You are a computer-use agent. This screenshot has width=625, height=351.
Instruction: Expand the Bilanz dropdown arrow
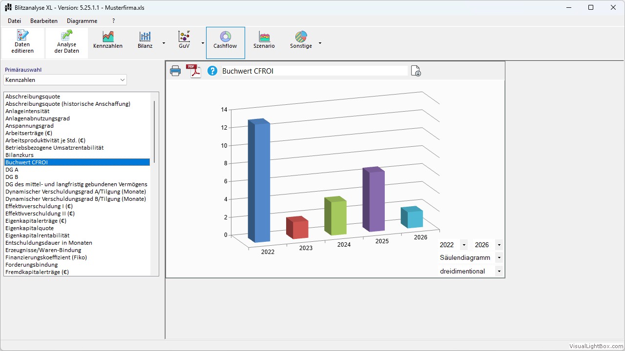tap(164, 43)
